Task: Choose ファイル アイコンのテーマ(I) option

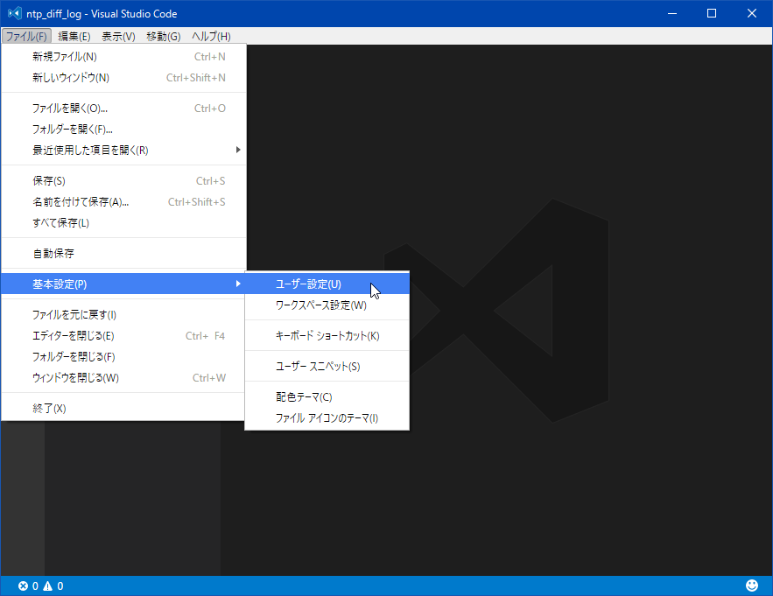Action: [327, 418]
